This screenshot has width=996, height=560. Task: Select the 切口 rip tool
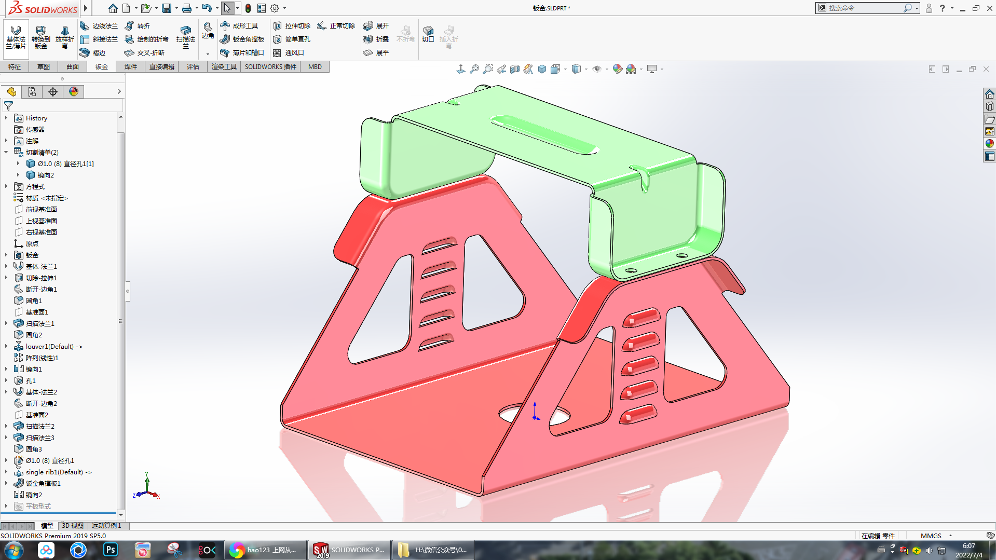[x=428, y=34]
